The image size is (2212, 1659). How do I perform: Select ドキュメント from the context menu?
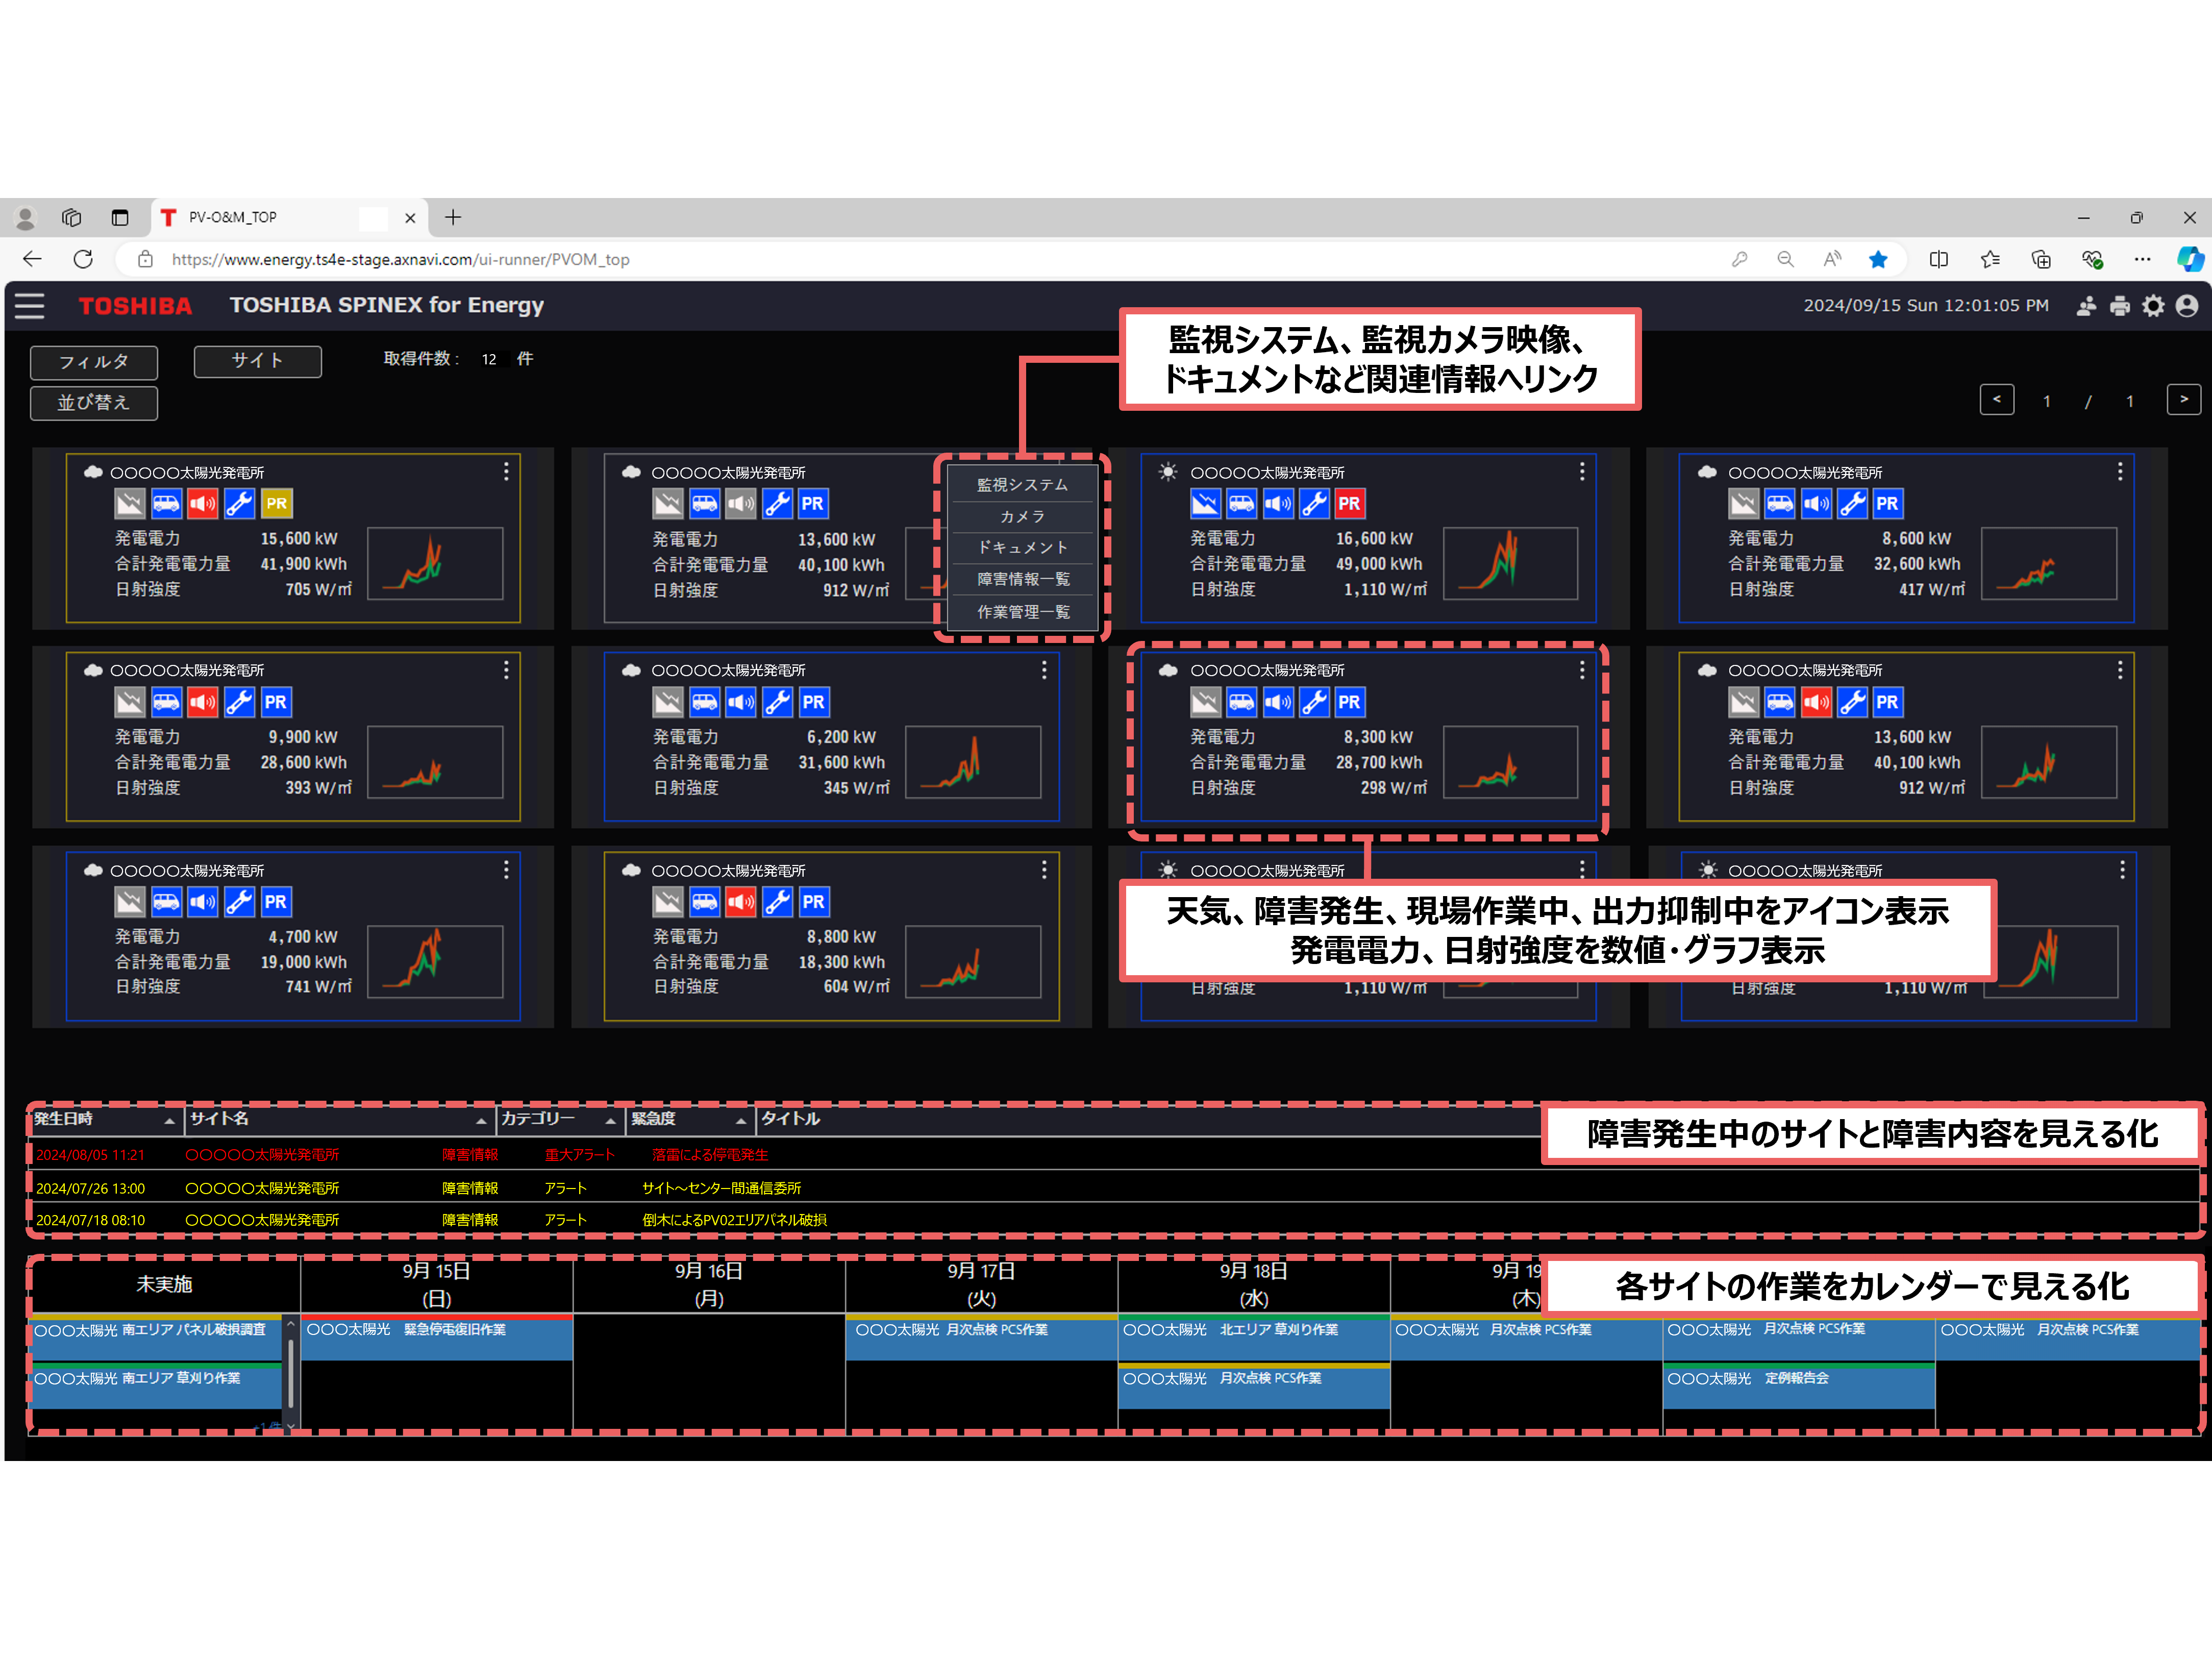[1022, 548]
